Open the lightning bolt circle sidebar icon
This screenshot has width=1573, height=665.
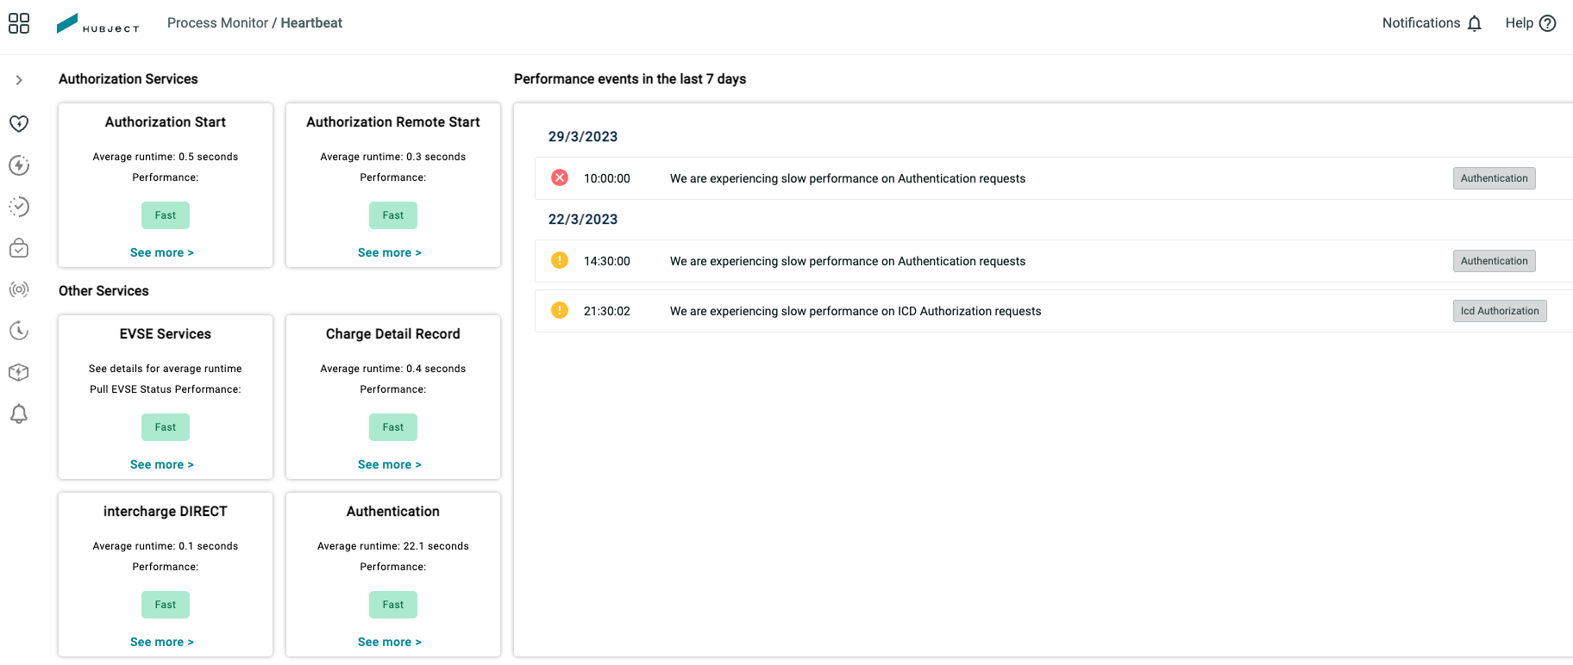pyautogui.click(x=19, y=165)
